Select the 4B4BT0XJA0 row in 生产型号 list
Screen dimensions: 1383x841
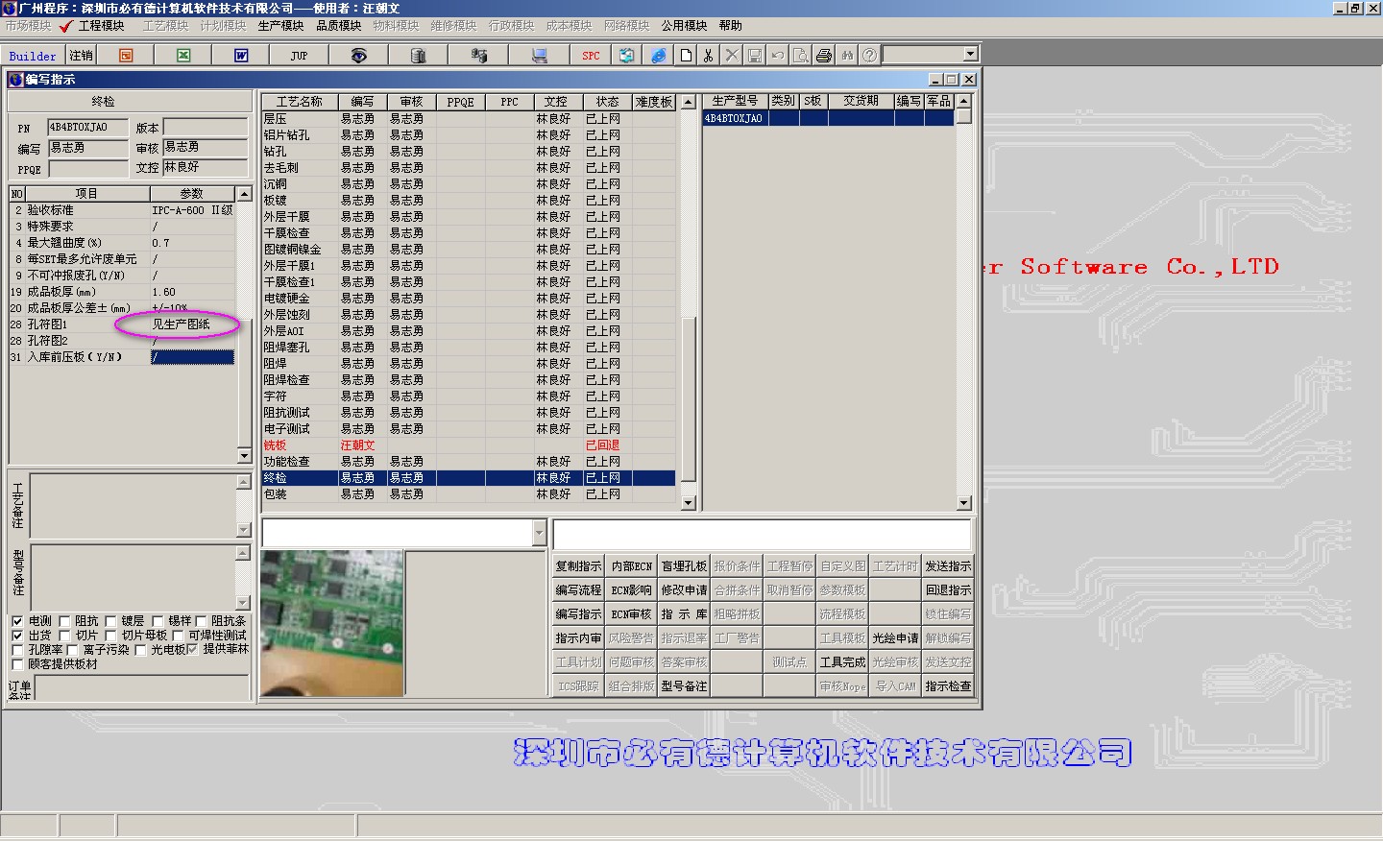829,118
